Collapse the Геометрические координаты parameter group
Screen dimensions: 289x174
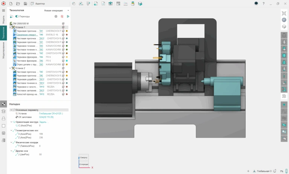pyautogui.click(x=11, y=130)
